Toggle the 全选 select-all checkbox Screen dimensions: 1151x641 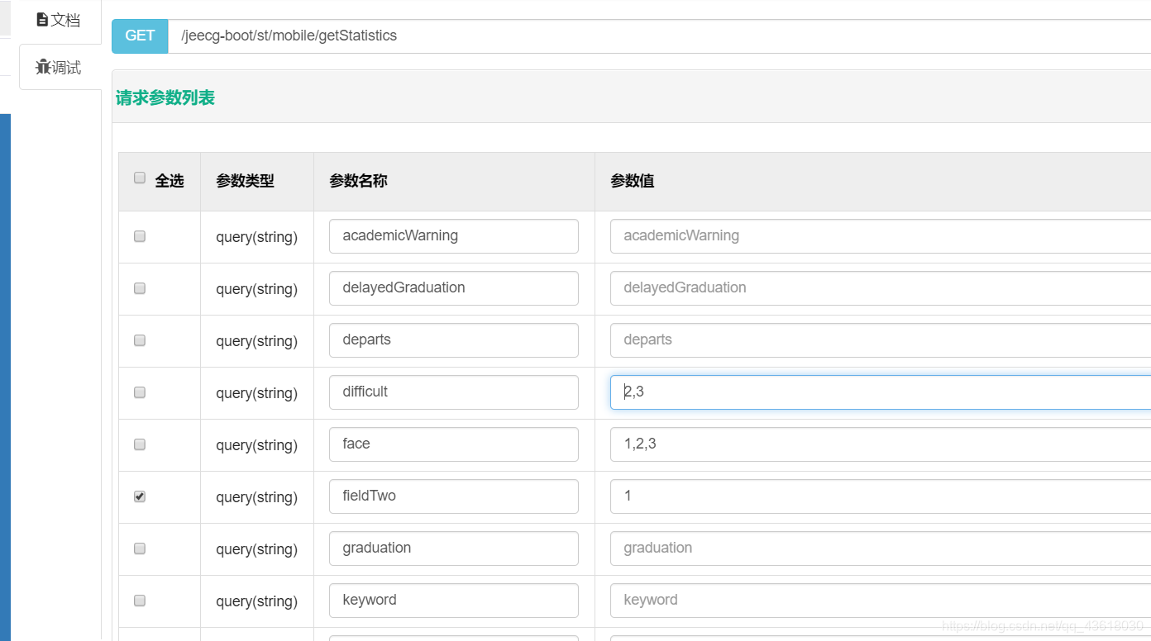[x=140, y=178]
